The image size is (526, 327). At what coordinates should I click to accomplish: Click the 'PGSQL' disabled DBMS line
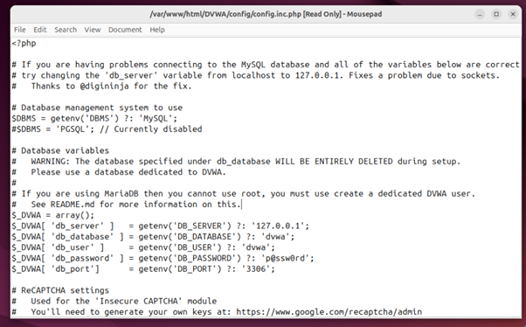tap(107, 129)
